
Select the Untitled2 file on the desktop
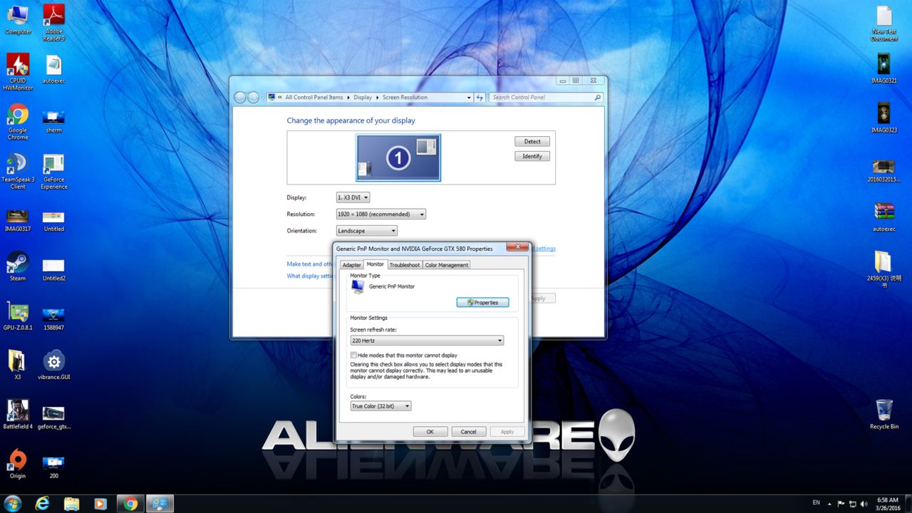pyautogui.click(x=54, y=270)
